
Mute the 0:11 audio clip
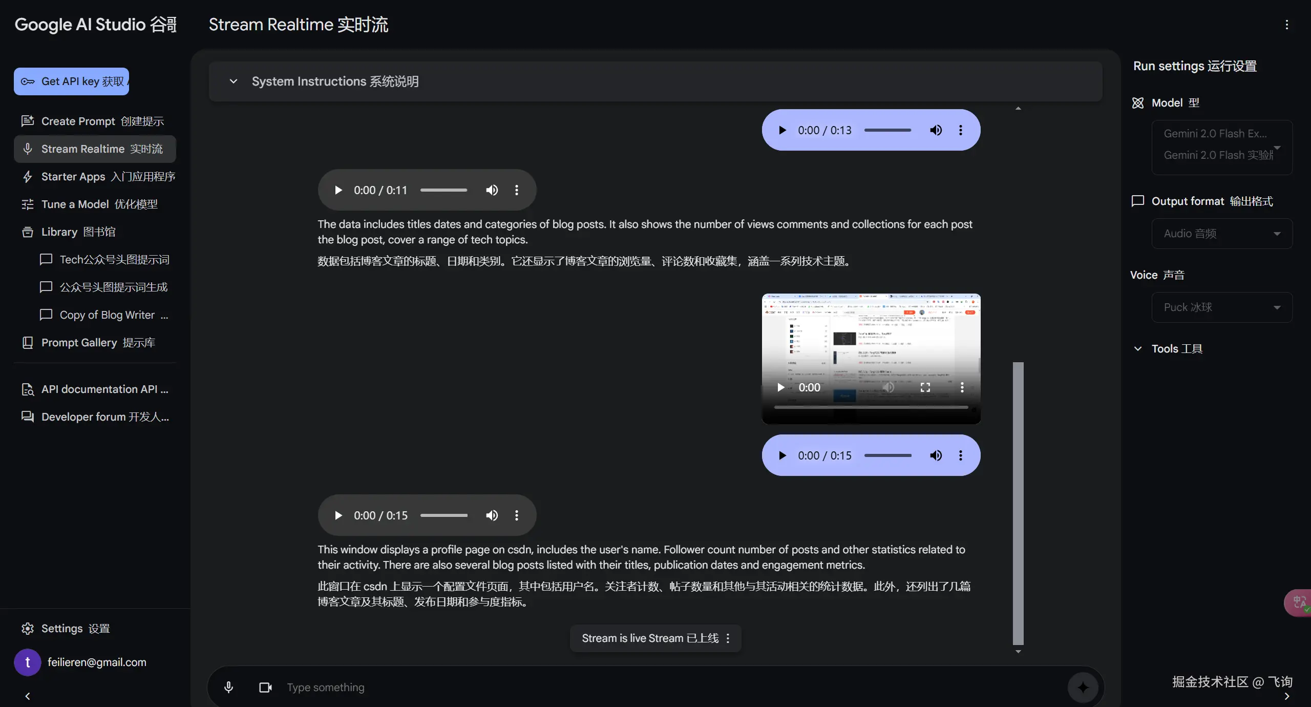click(492, 190)
